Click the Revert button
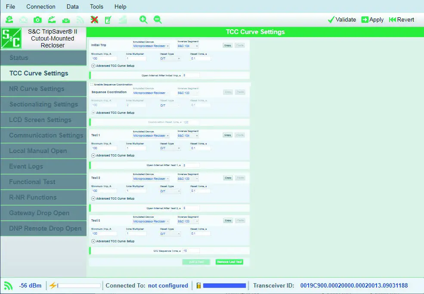Screen dimensions: 424x294 pyautogui.click(x=402, y=19)
